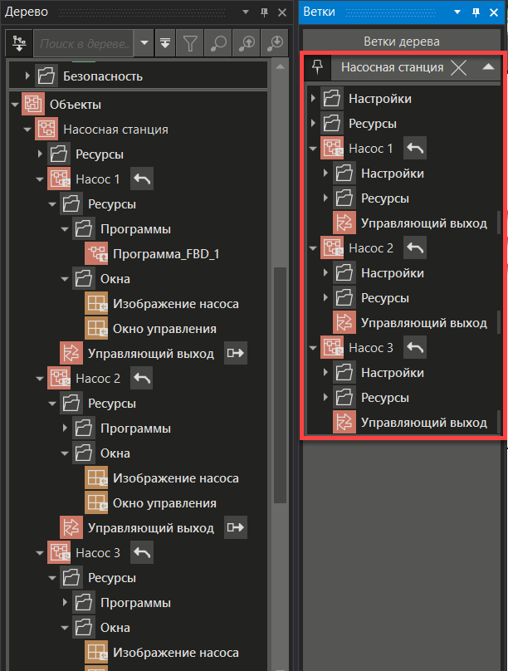
Task: Click the collapse-all icon beside the search dropdown
Action: tap(166, 42)
